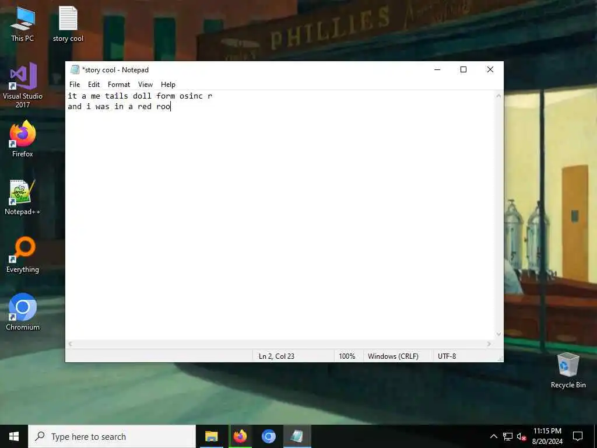This screenshot has width=597, height=448.
Task: Select the Everything search shortcut
Action: 23,255
